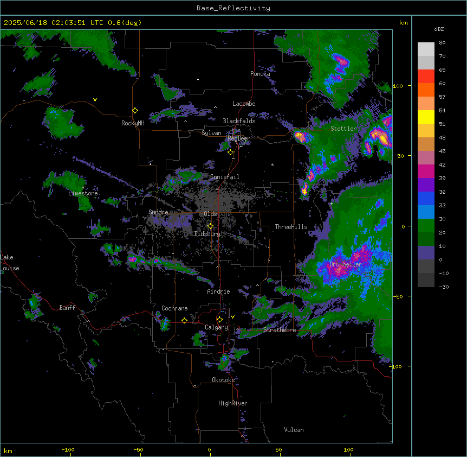This screenshot has height=457, width=467.
Task: Click the dBZ legend heading
Action: pos(439,29)
